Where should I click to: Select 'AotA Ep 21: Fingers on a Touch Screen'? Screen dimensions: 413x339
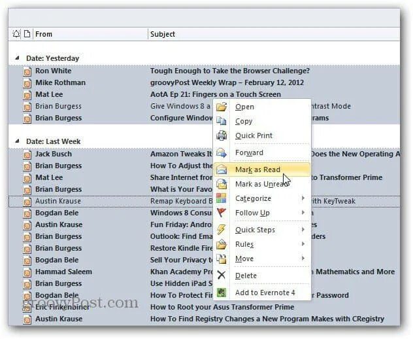click(x=216, y=94)
